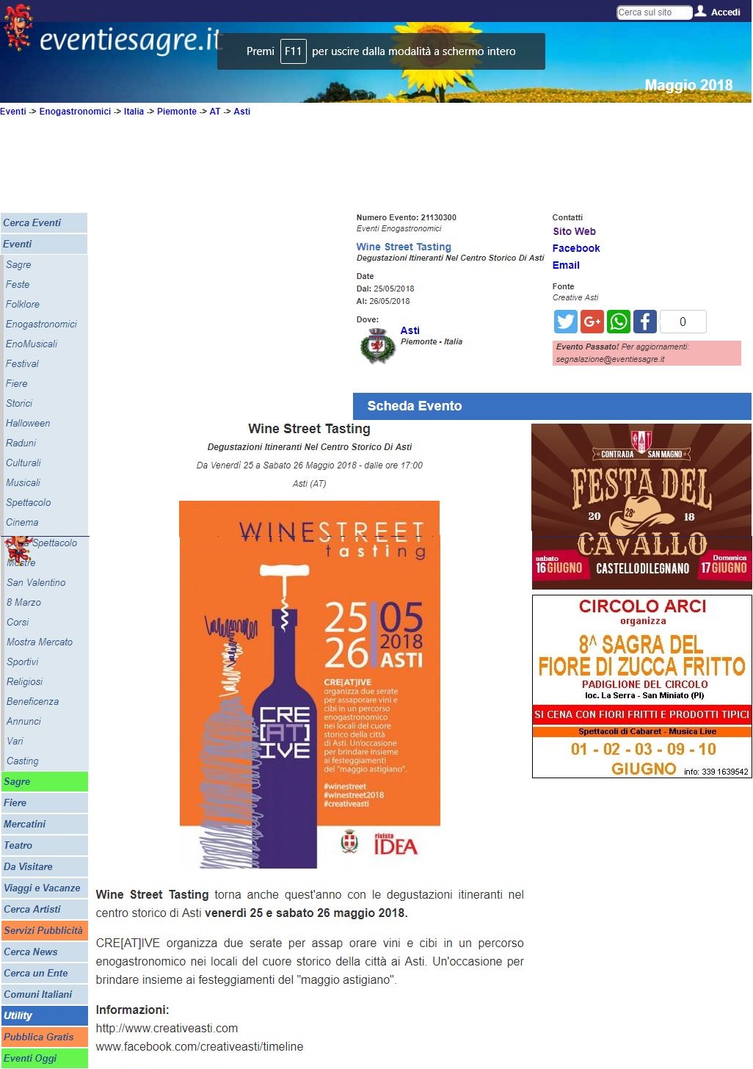Open the Enogastronomici sidebar category
Viewport: 753px width, 1069px height.
[41, 324]
